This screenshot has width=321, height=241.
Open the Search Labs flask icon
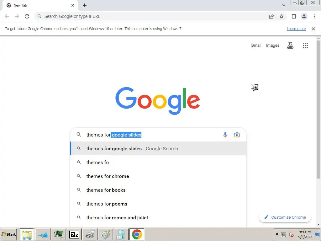tap(290, 45)
